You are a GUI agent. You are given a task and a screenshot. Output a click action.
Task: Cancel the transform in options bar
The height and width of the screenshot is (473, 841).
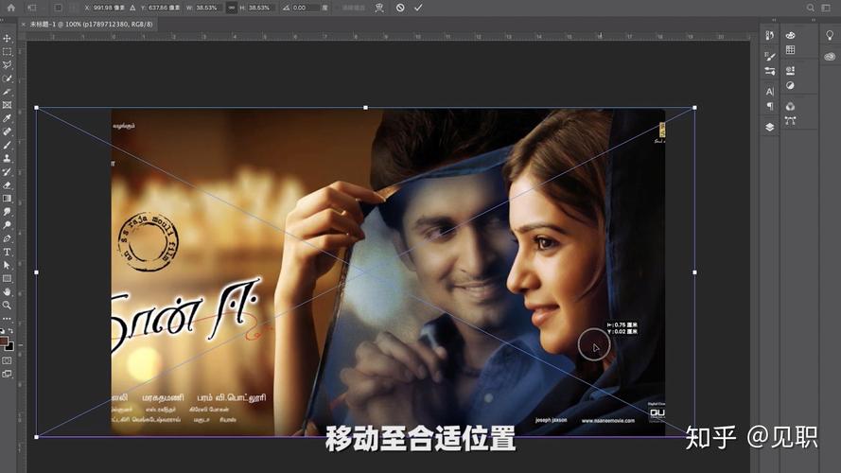(400, 8)
